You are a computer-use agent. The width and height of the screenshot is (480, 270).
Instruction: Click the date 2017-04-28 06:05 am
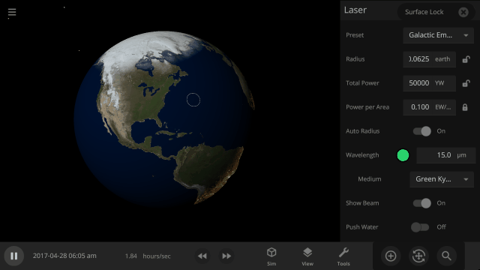pyautogui.click(x=64, y=256)
